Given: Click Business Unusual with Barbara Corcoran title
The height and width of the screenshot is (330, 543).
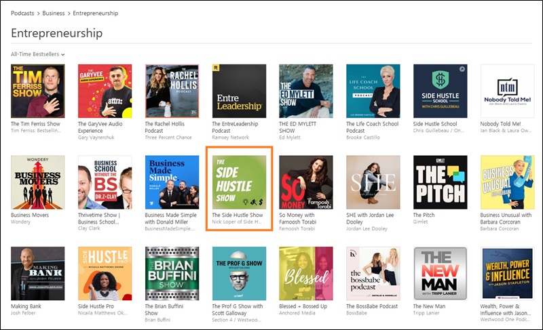Looking at the screenshot, I should tap(506, 218).
